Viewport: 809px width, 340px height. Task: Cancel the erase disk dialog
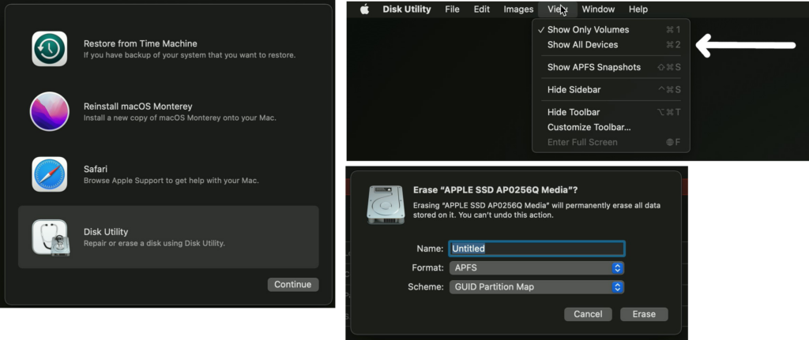(588, 314)
